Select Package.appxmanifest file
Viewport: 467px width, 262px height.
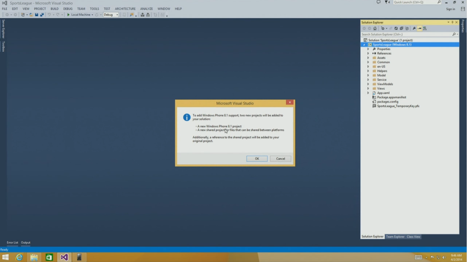[391, 97]
